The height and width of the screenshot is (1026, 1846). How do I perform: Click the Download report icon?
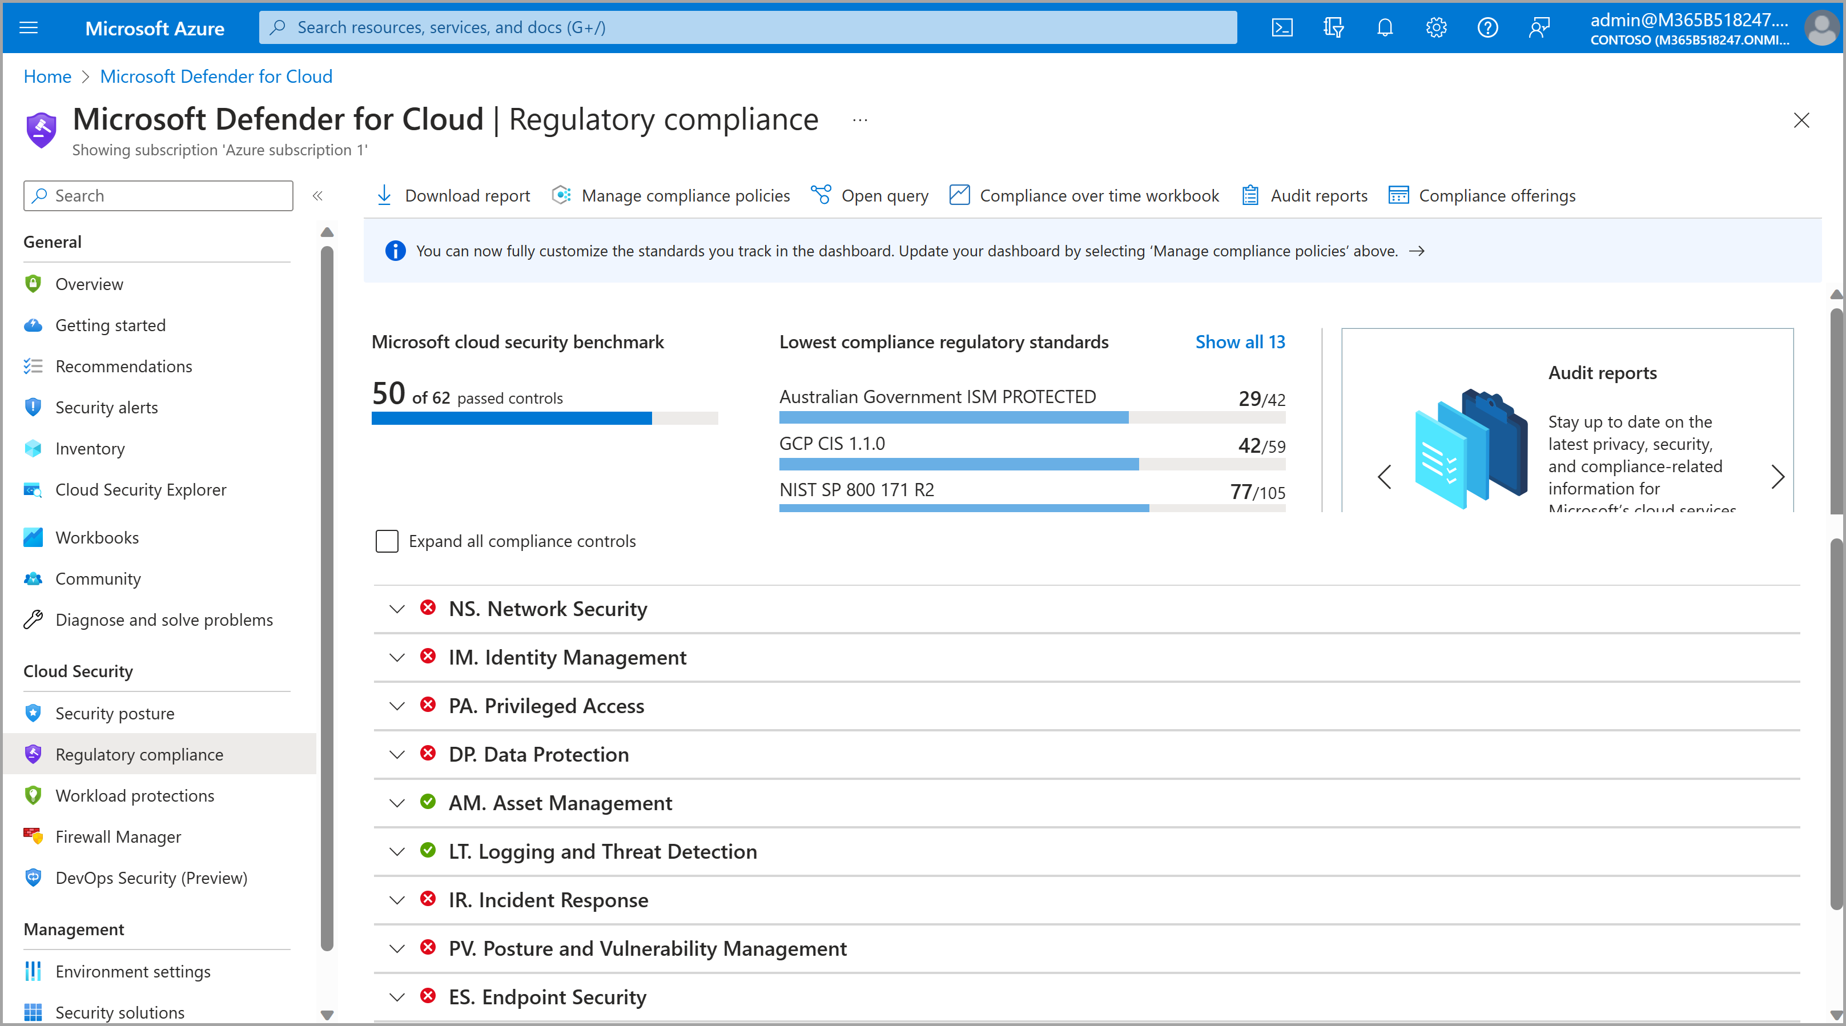[x=383, y=195]
